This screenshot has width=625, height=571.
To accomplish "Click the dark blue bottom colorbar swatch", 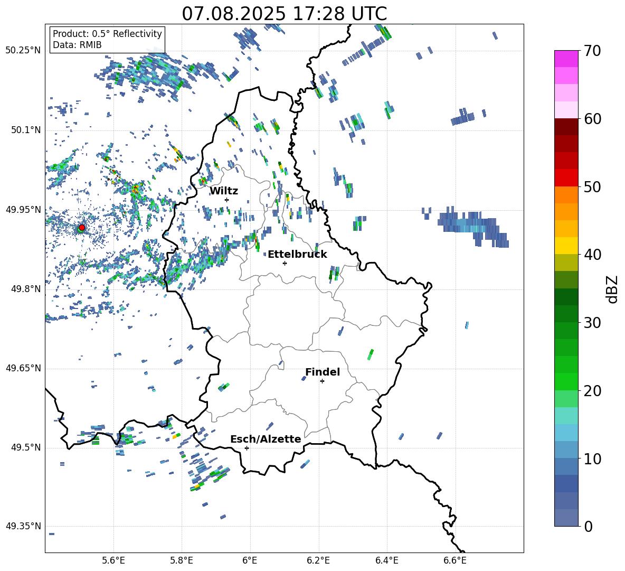I will tap(566, 518).
